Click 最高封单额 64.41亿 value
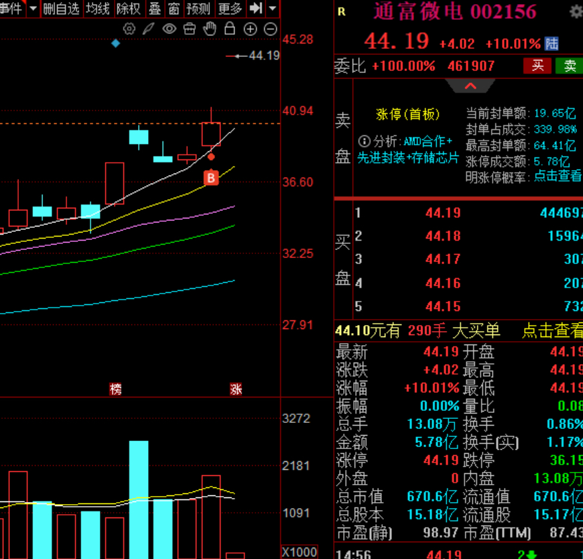583x559 pixels. coord(555,145)
